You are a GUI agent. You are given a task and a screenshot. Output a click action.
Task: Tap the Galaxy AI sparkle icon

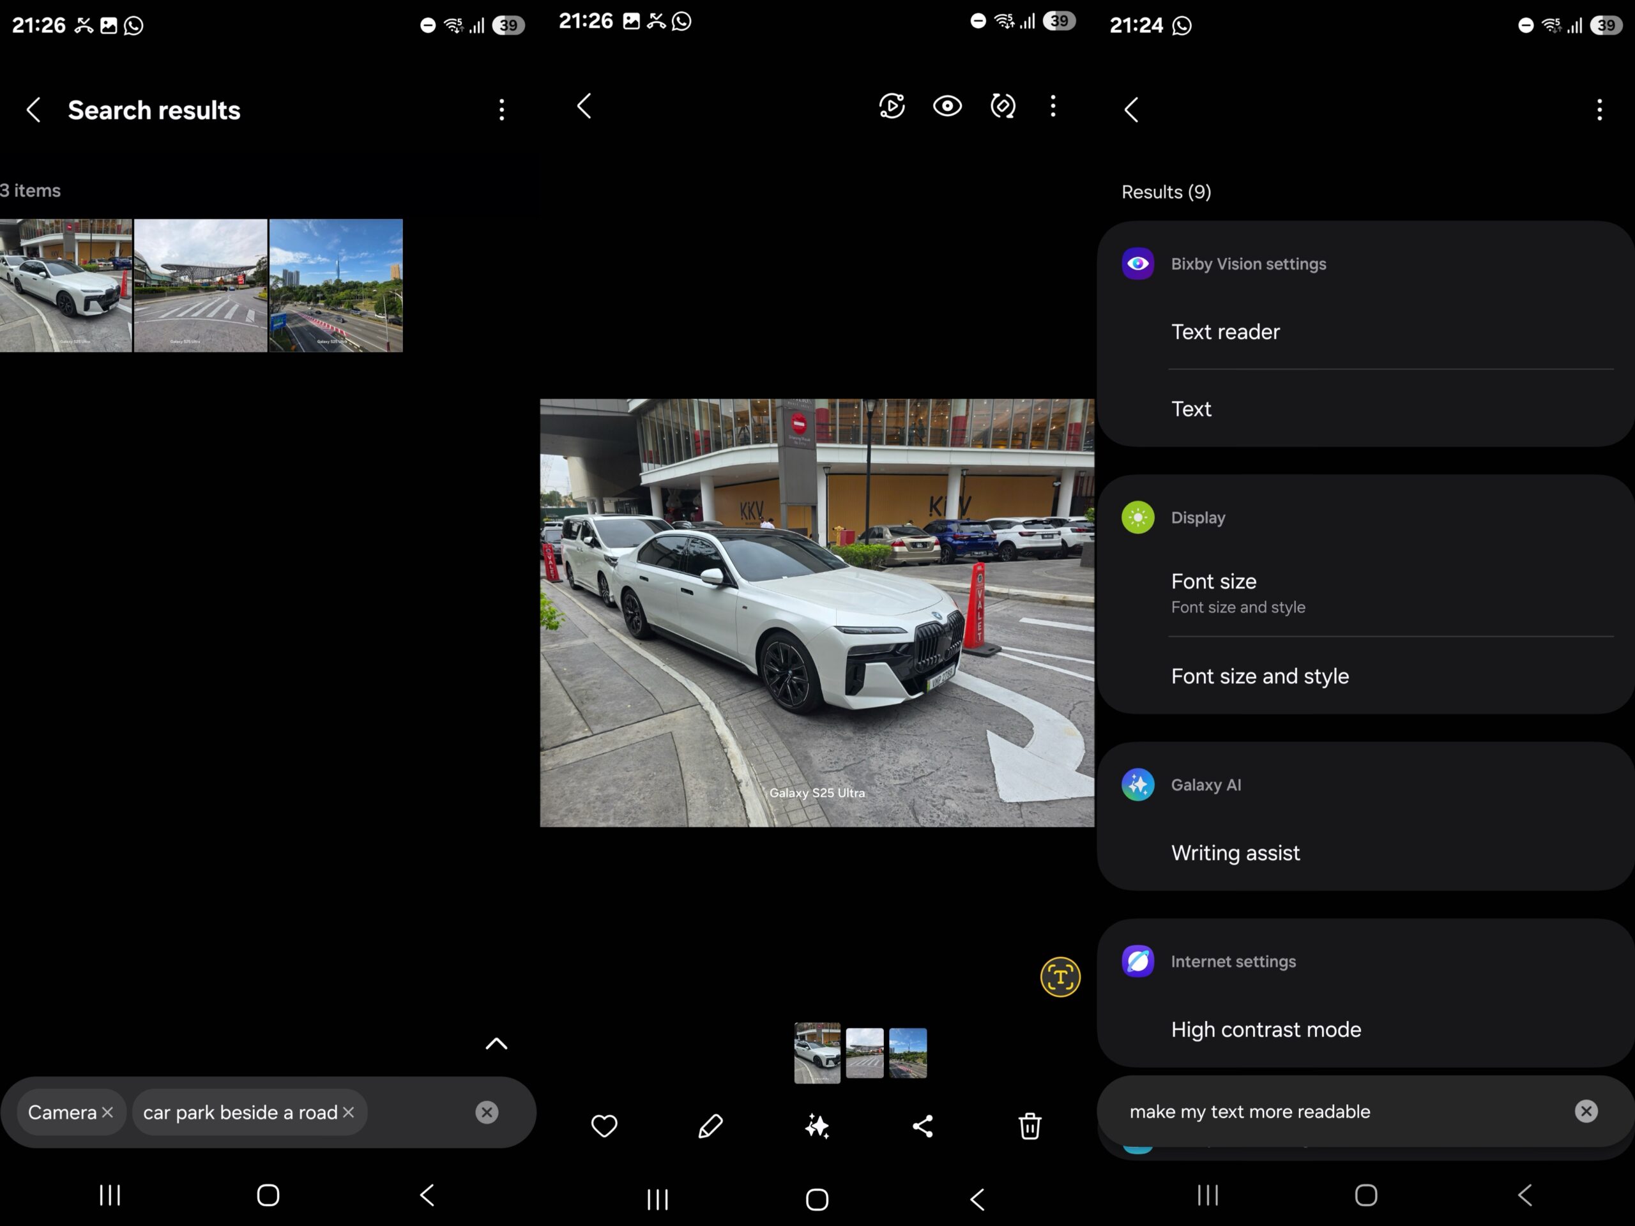point(817,1126)
